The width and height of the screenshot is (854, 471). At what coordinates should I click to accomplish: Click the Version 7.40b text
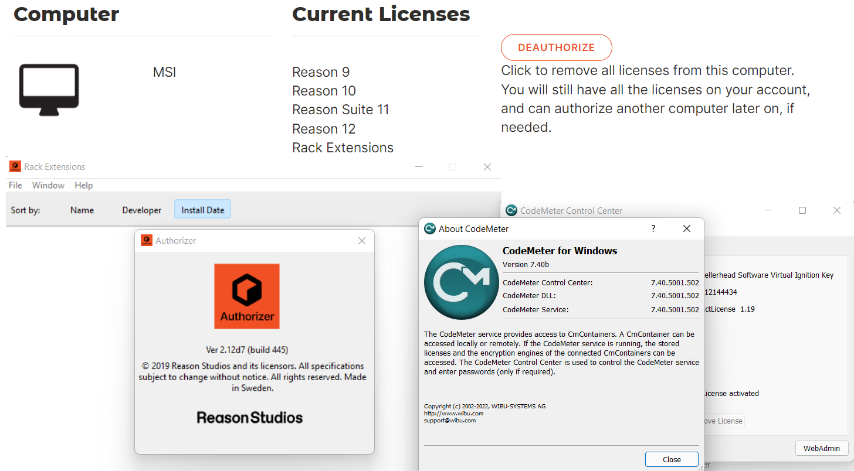(x=526, y=264)
